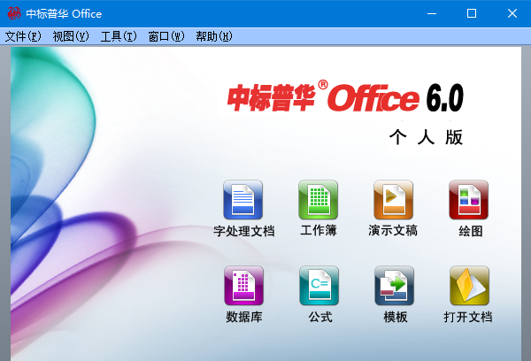Viewport: 531px width, 361px height.
Task: Open the 文件(F) menu
Action: (x=23, y=36)
